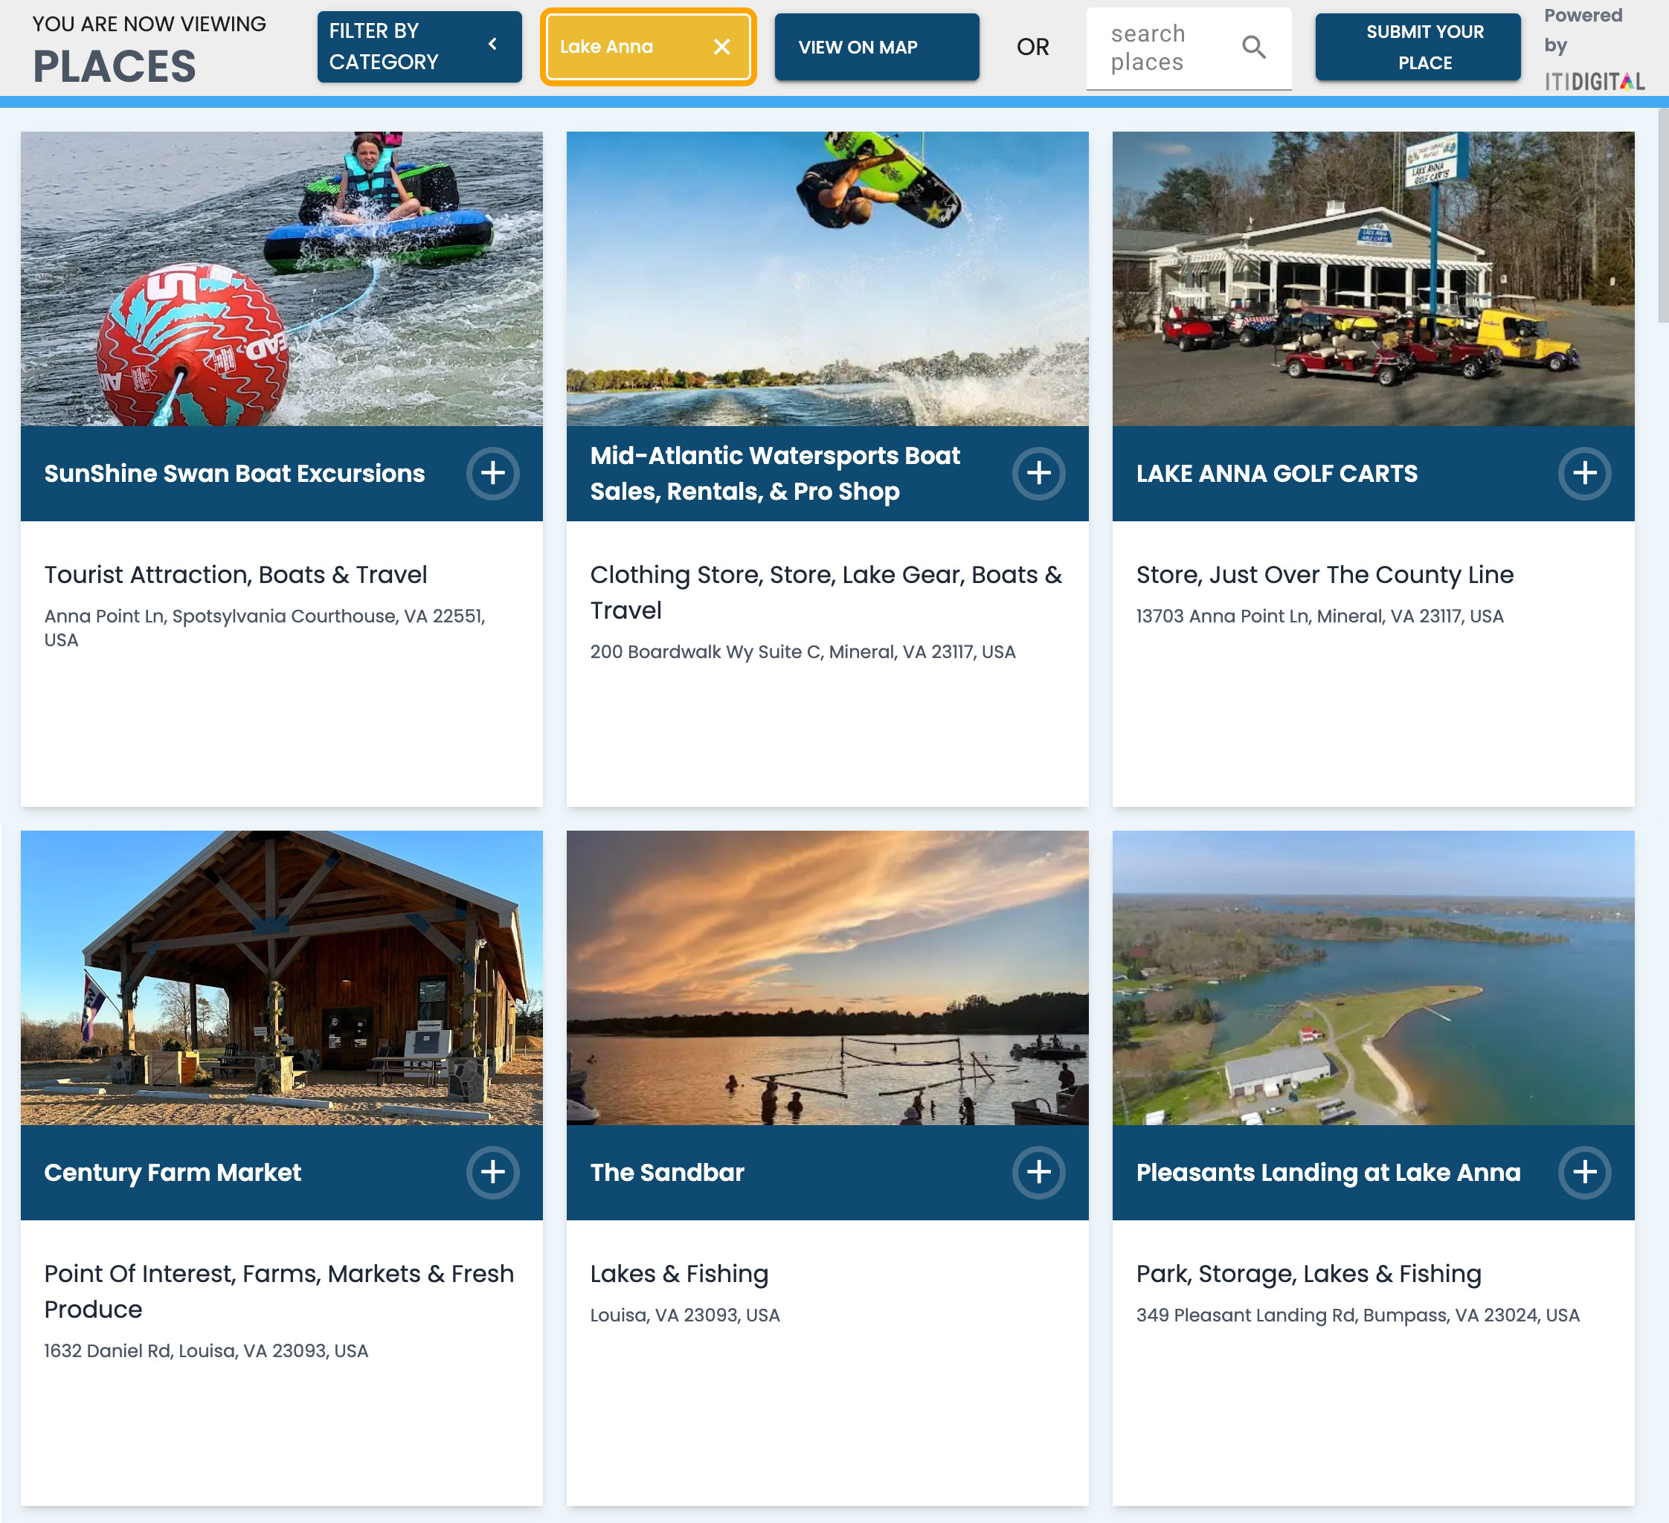Click Century Farm Market title
Viewport: 1669px width, 1523px height.
pyautogui.click(x=173, y=1172)
